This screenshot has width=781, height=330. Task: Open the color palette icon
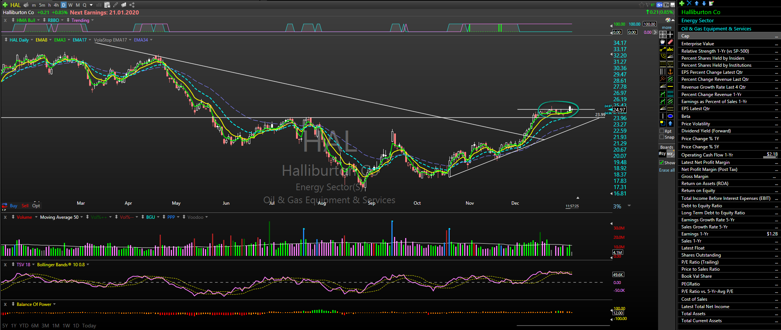[x=668, y=20]
